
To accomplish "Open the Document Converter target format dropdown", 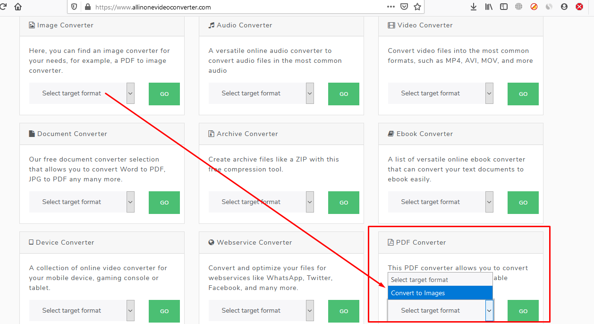I will pyautogui.click(x=82, y=202).
